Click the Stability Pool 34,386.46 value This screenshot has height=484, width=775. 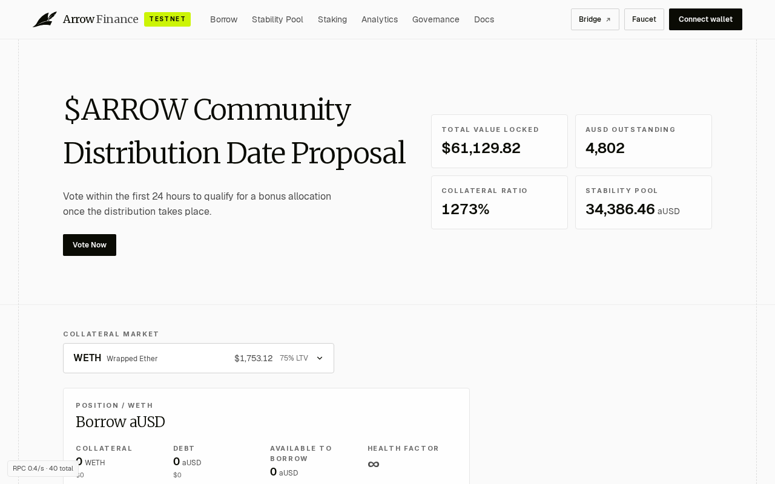point(620,209)
